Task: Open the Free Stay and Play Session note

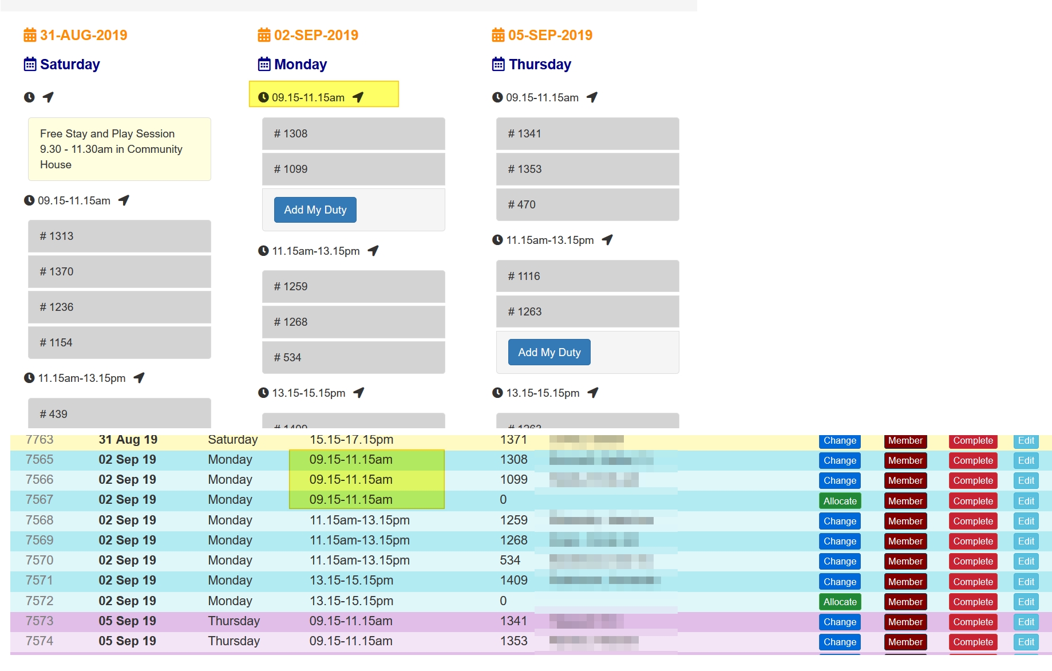Action: click(120, 149)
